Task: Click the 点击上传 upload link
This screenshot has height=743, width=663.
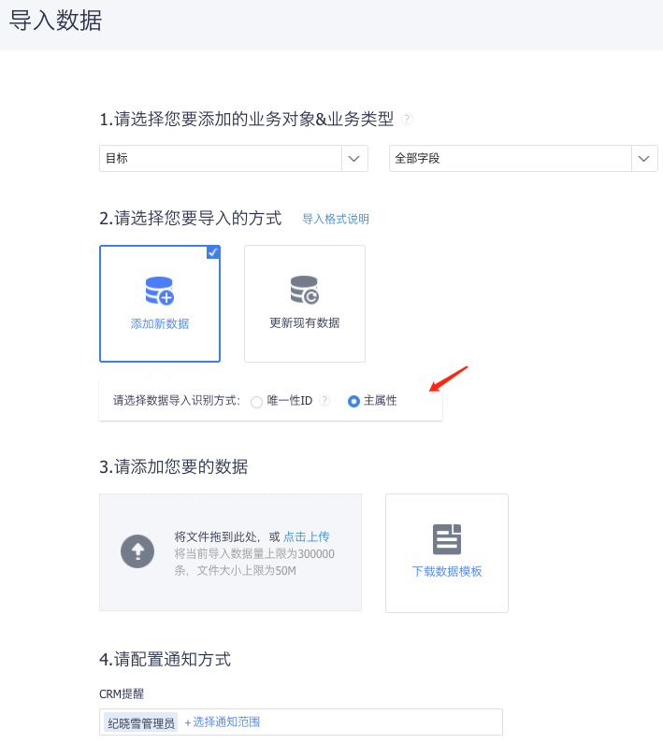Action: point(307,536)
